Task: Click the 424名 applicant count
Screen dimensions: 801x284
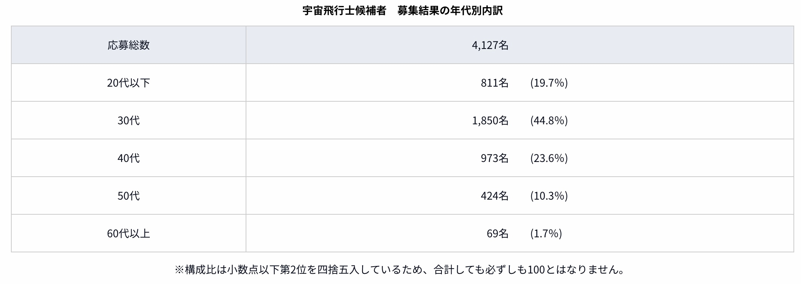Action: click(494, 196)
